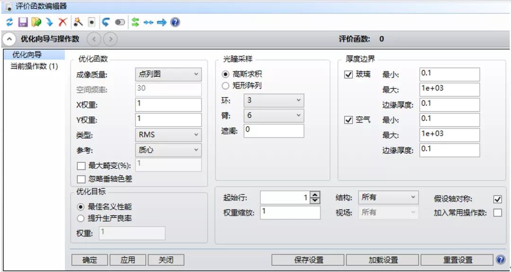Enable the 最大畸变(%) checkbox
This screenshot has height=272, width=511.
(x=81, y=166)
